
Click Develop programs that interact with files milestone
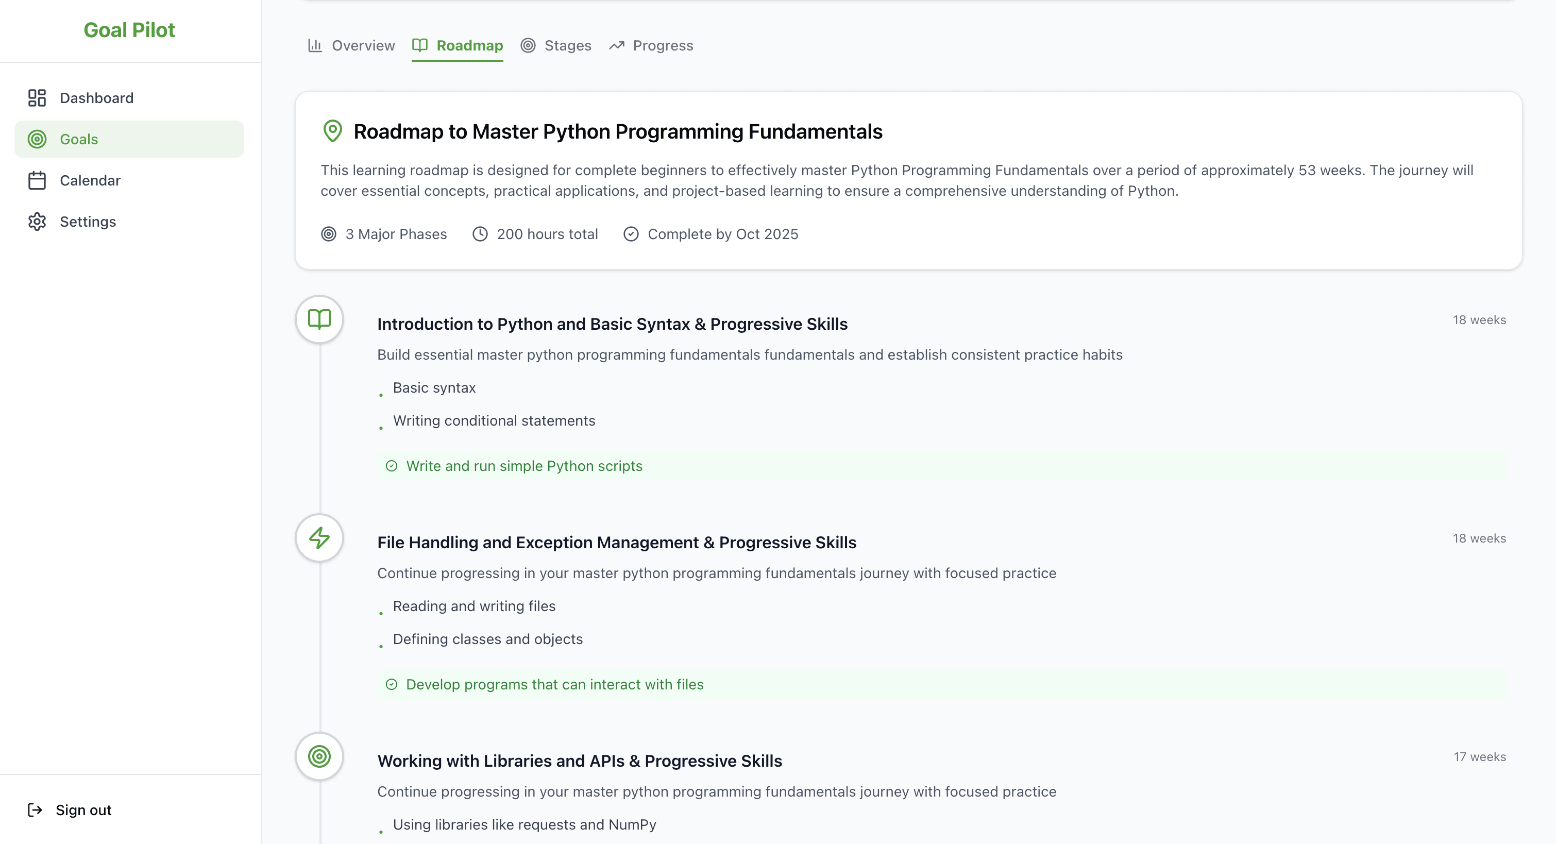[x=942, y=684]
